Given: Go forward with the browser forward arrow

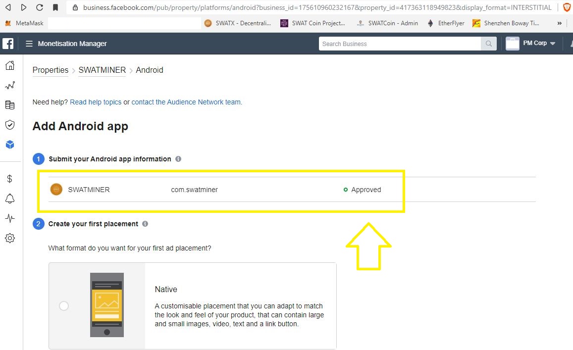Looking at the screenshot, I should (x=24, y=7).
